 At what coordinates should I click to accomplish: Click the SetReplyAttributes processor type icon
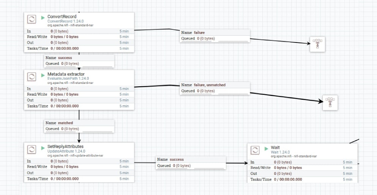[x=32, y=149]
